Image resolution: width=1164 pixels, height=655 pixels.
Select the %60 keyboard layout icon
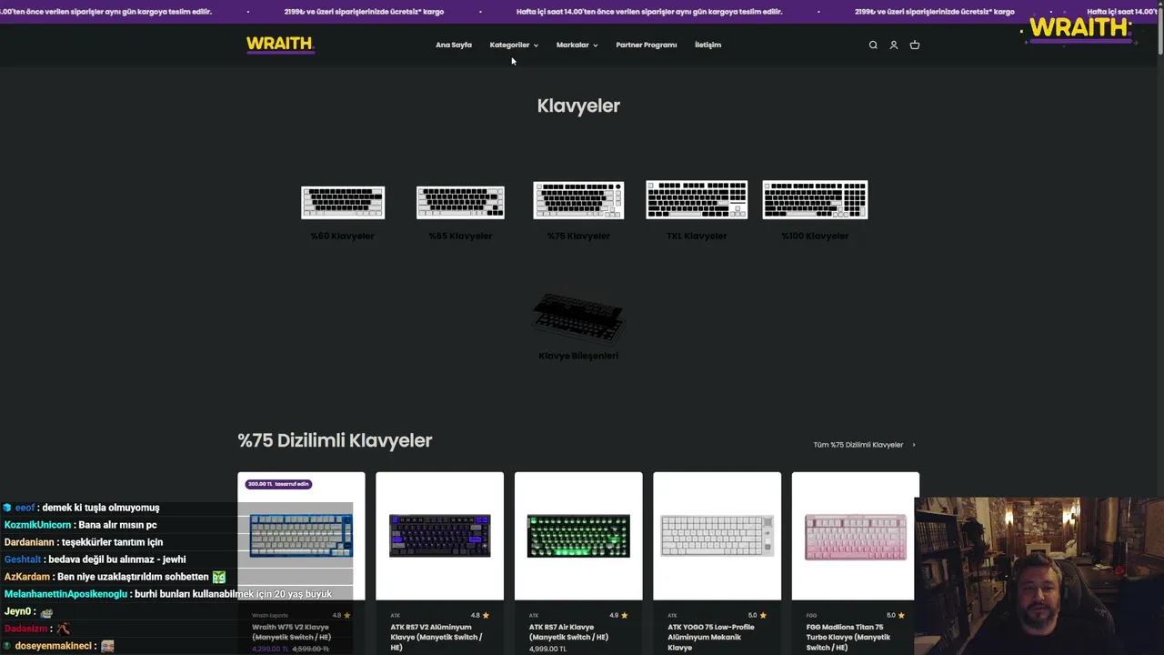[343, 202]
